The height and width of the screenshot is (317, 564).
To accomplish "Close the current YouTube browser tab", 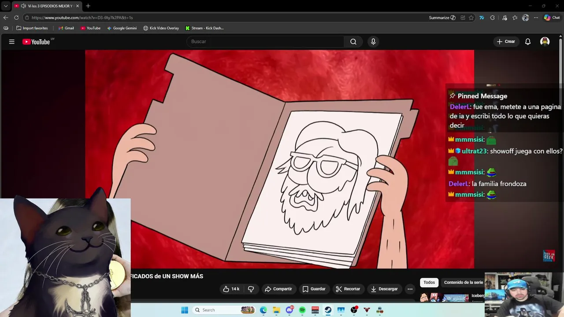I will tap(78, 6).
